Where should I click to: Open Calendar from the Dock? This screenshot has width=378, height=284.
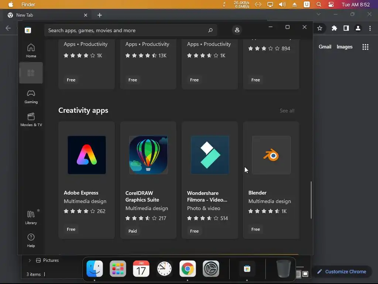[141, 268]
